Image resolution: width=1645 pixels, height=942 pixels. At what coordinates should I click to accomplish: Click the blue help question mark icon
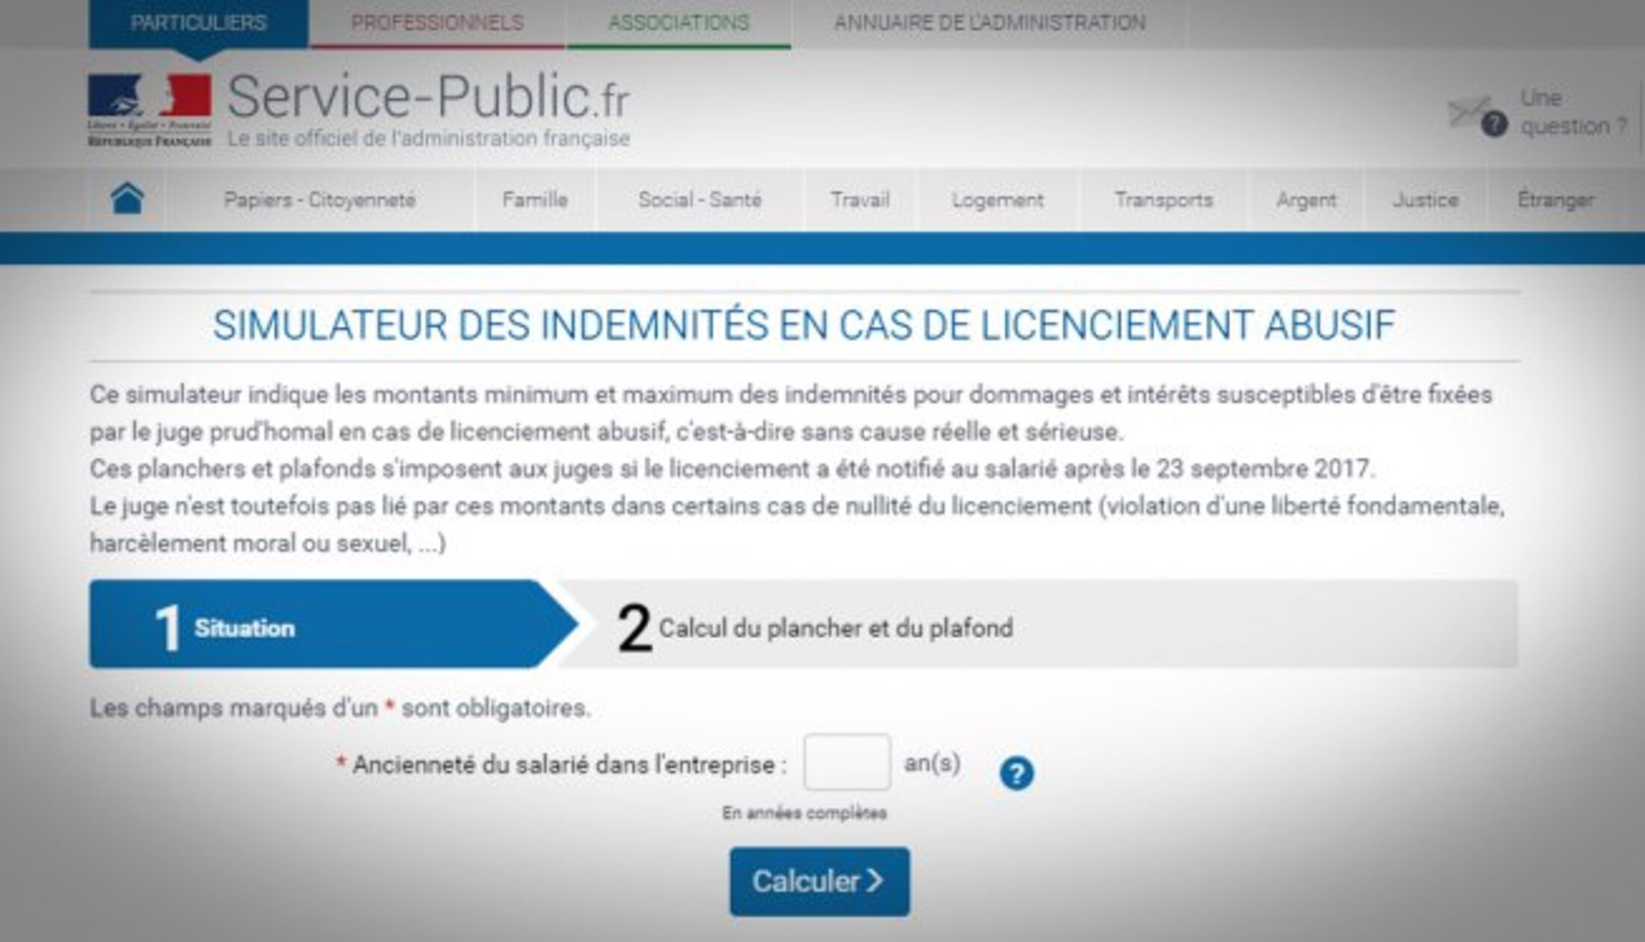[x=1016, y=773]
